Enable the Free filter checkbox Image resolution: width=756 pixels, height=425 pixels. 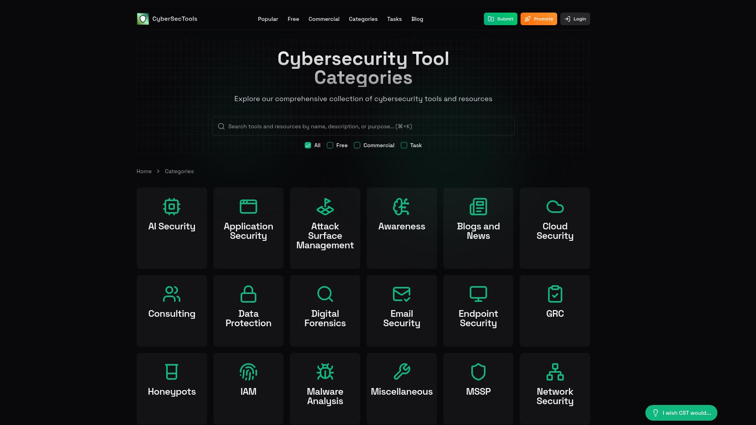coord(330,145)
